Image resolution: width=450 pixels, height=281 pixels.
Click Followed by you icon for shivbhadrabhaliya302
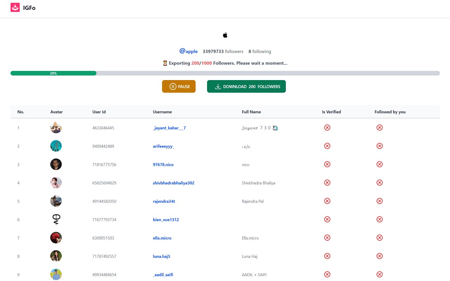(380, 183)
